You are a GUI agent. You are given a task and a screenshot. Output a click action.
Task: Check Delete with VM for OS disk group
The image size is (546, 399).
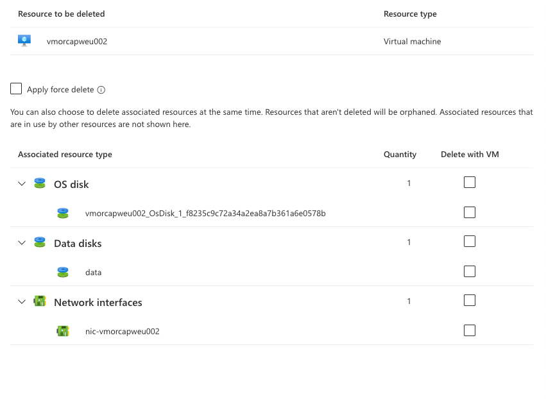(470, 183)
